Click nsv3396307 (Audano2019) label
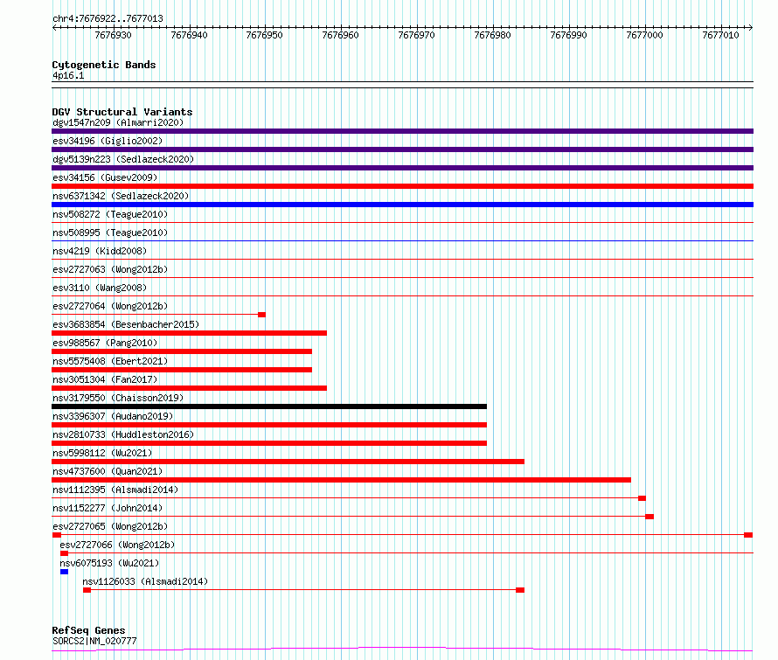 tap(113, 416)
